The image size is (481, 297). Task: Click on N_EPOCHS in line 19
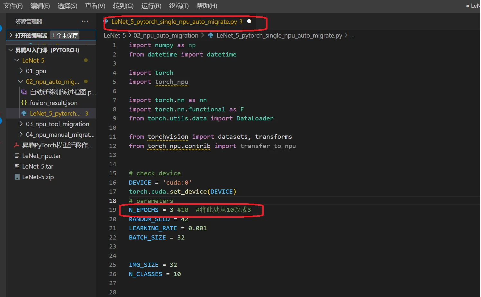144,210
